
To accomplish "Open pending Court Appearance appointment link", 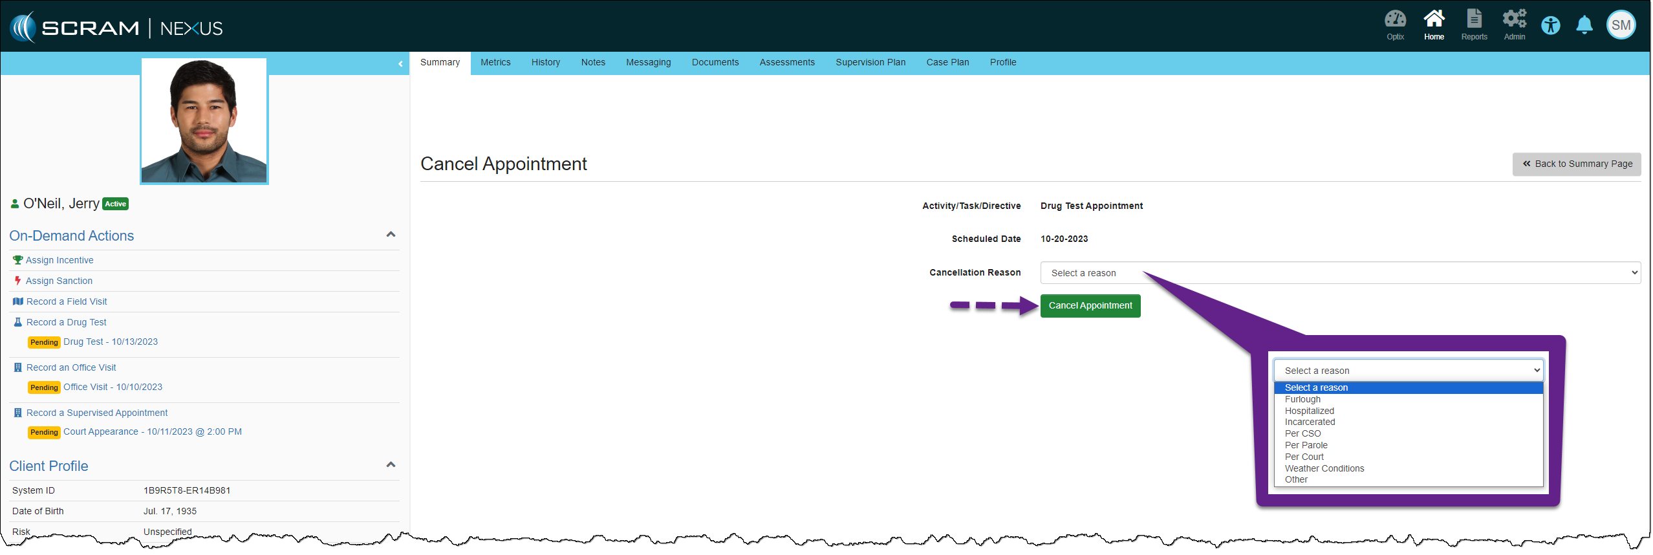I will (x=153, y=432).
